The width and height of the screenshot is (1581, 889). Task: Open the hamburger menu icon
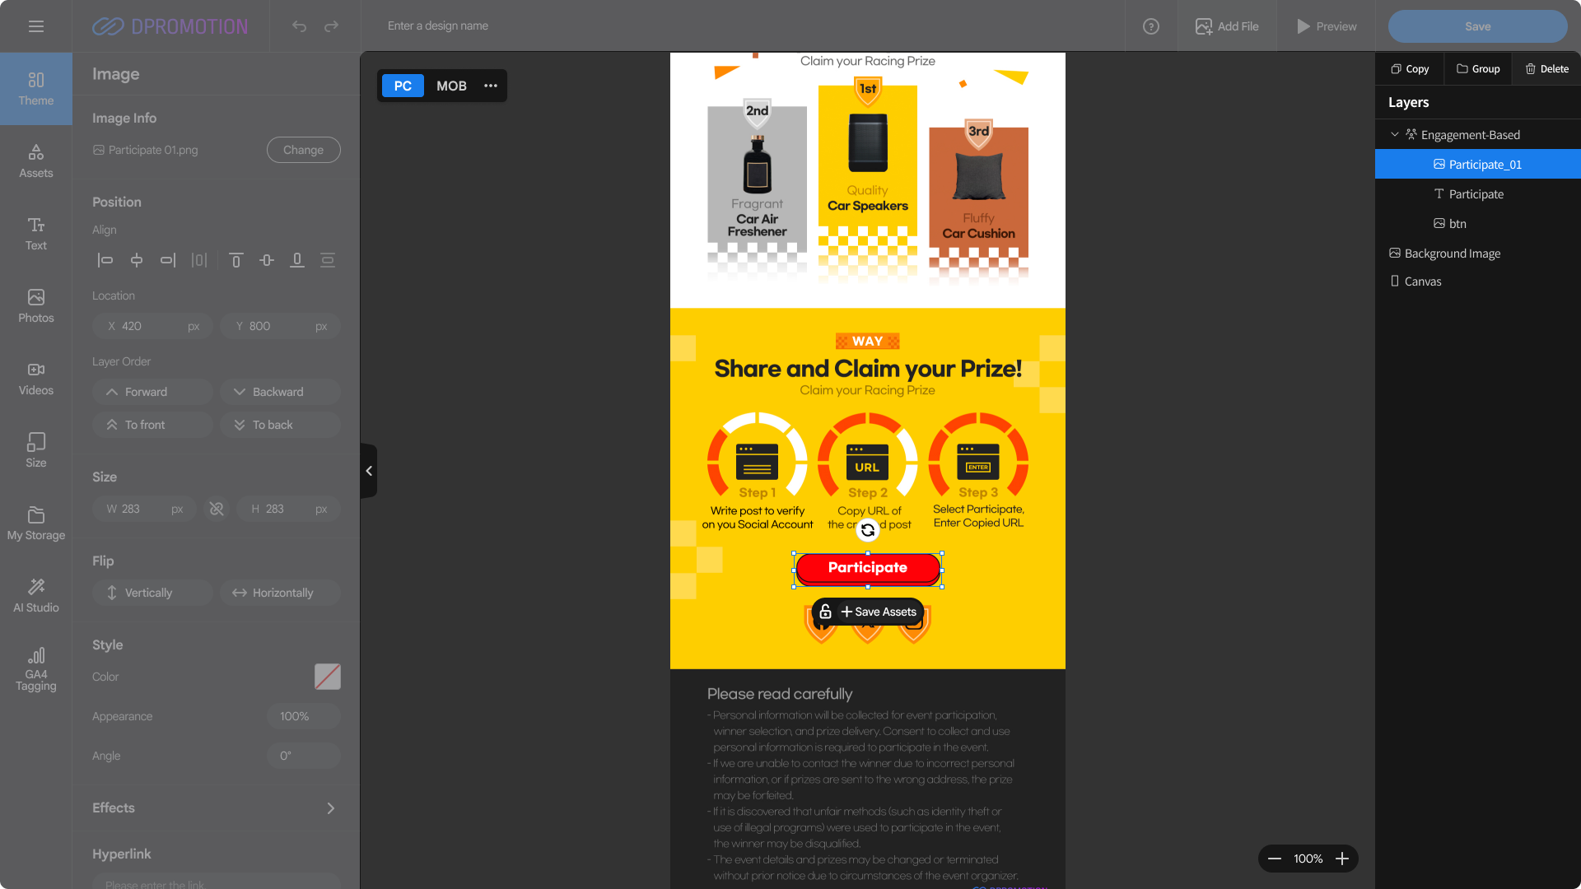pos(35,26)
